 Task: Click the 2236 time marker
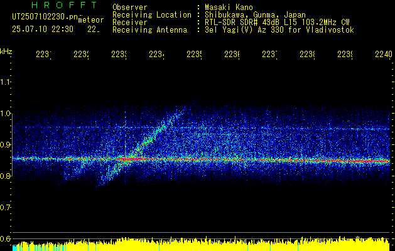coord(232,54)
